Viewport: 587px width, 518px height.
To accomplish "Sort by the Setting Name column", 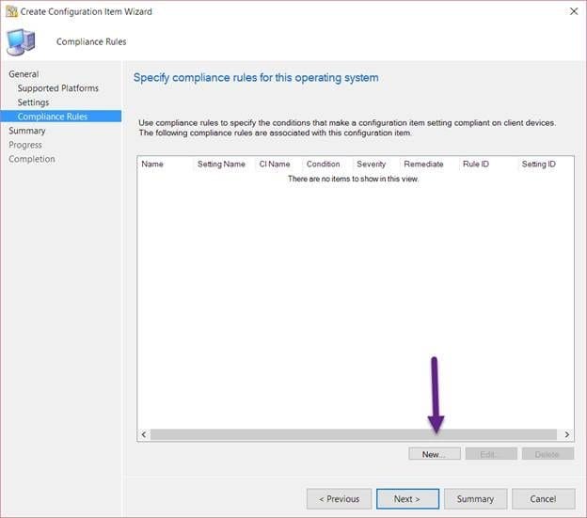I will pos(224,164).
